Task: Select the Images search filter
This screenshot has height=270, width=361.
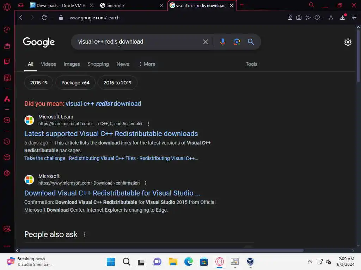Action: coord(72,64)
